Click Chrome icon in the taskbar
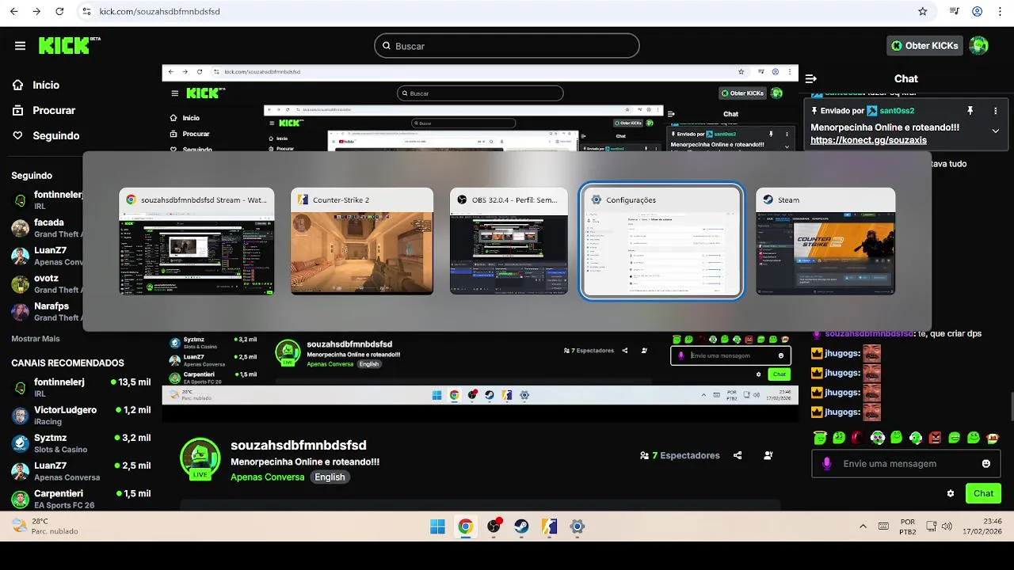The image size is (1014, 570). pos(465,526)
